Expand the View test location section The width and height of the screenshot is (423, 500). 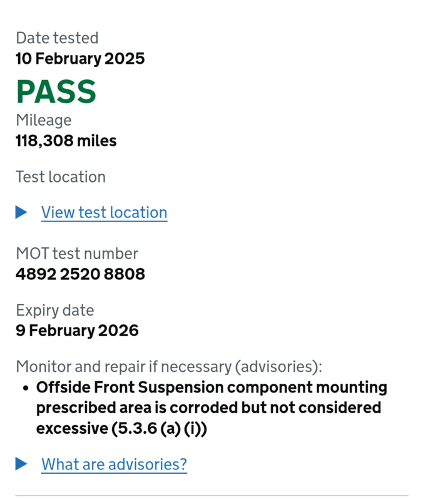pos(104,212)
